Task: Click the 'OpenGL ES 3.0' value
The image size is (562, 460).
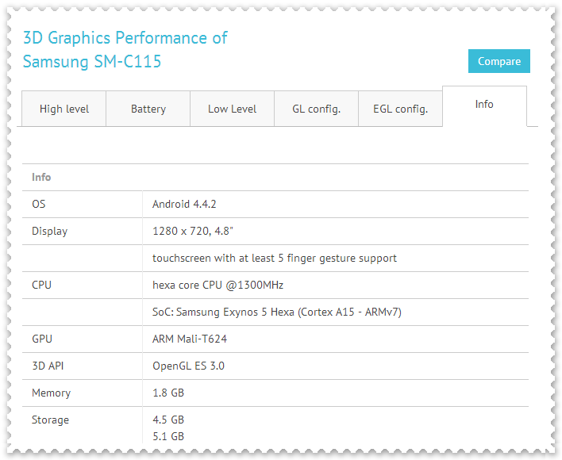Action: coord(189,366)
